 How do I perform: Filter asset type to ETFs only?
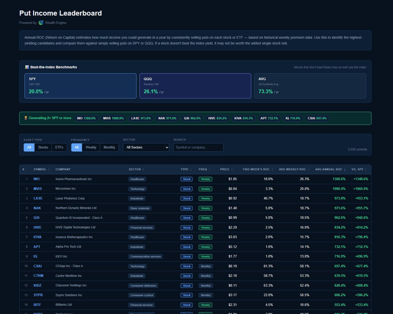[59, 147]
